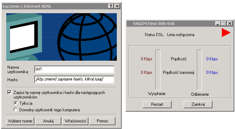Click the disabled maximize button in SAGEM window
235x129 pixels.
tap(224, 24)
